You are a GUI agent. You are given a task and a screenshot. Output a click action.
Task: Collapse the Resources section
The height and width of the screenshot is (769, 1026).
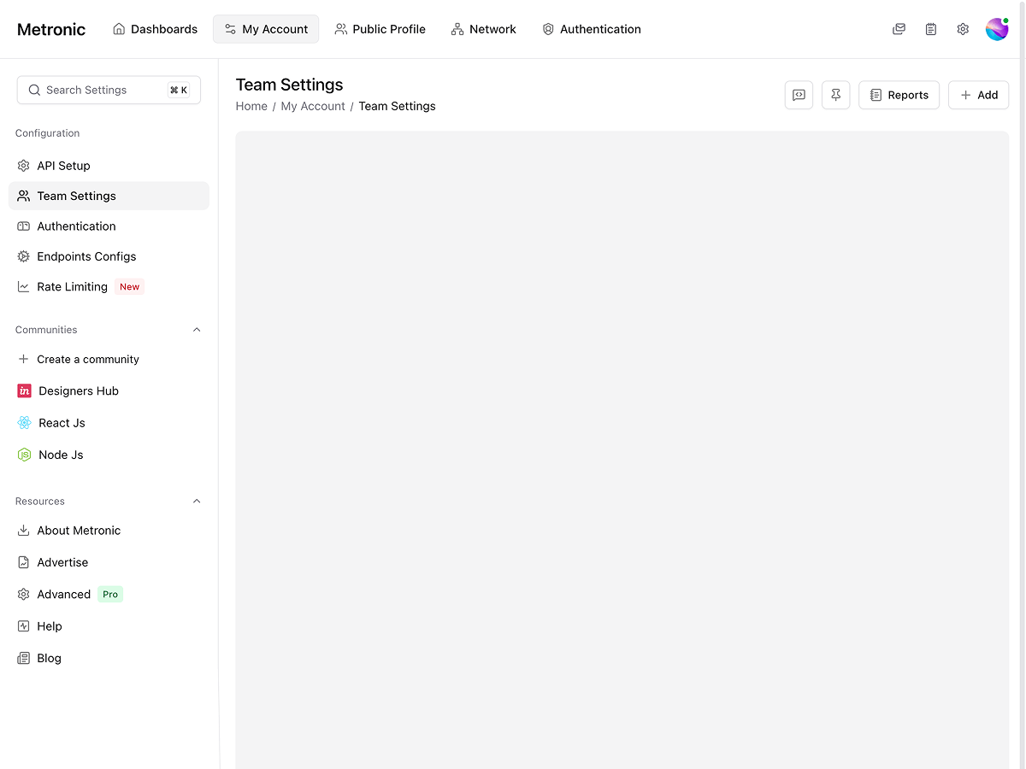click(x=197, y=502)
